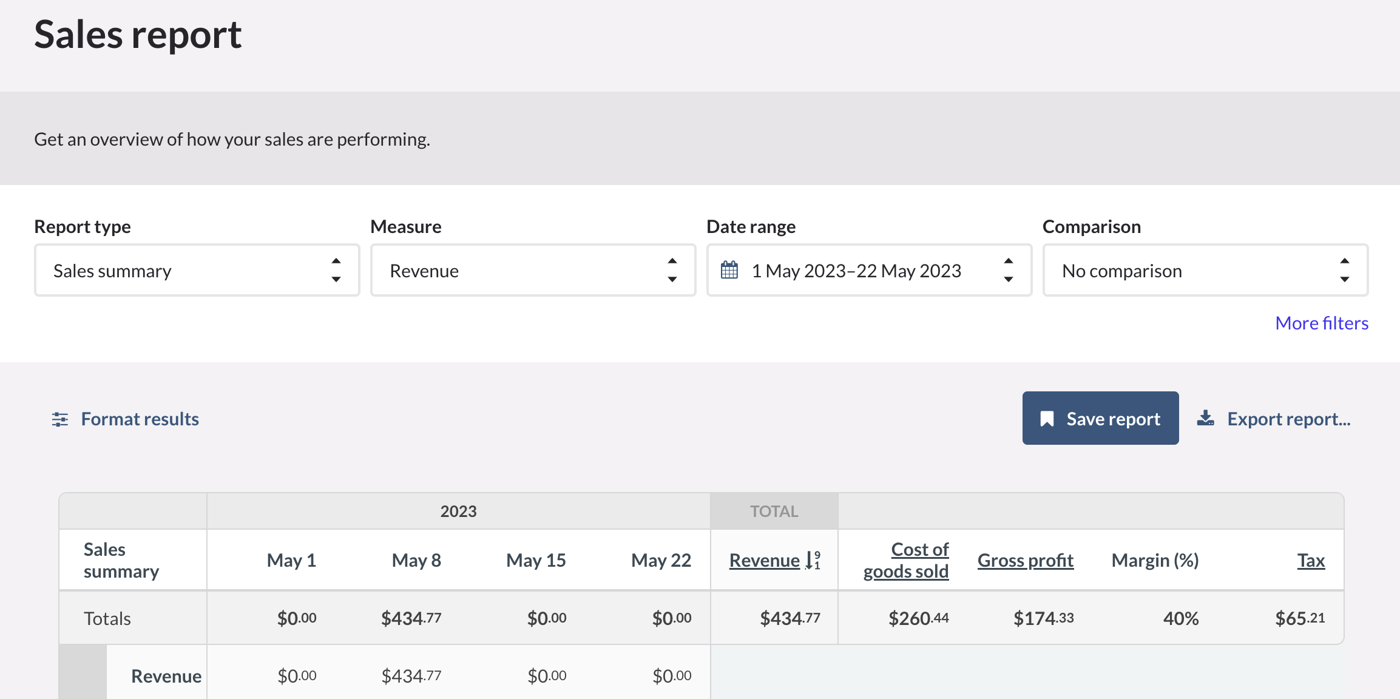Sort table by Tax column
This screenshot has height=699, width=1400.
point(1311,560)
